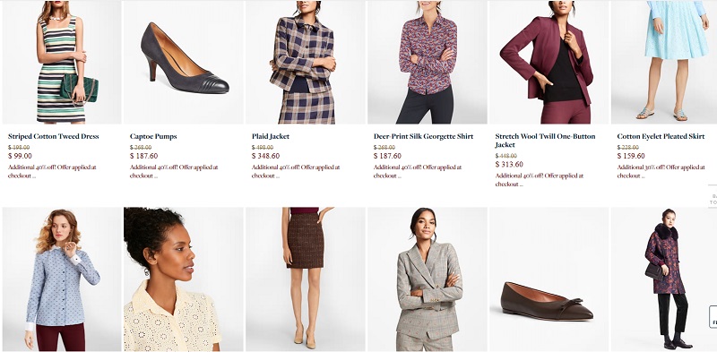Open the deer-print shirt model photo
Viewport: 717px width, 352px height.
[x=428, y=62]
